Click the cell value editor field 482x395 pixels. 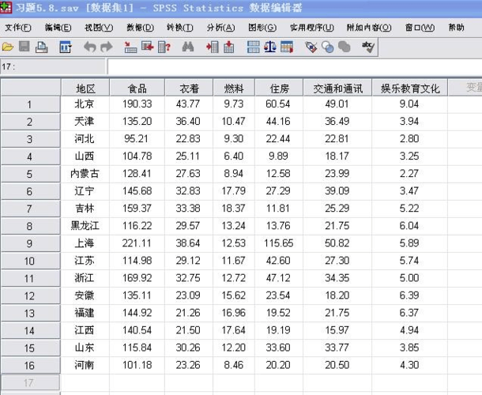[295, 66]
